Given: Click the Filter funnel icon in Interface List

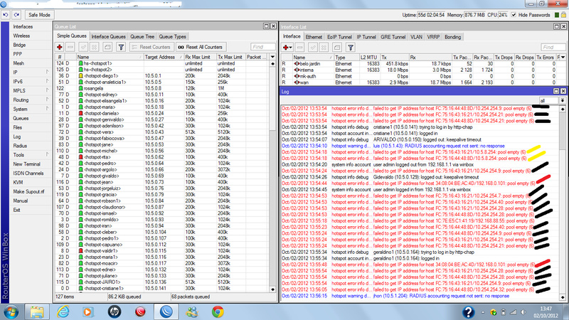Looking at the screenshot, I should pos(350,46).
